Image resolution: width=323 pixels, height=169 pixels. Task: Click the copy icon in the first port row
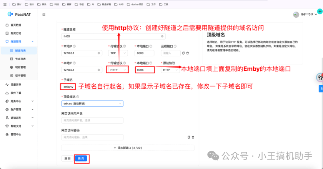coord(183,53)
